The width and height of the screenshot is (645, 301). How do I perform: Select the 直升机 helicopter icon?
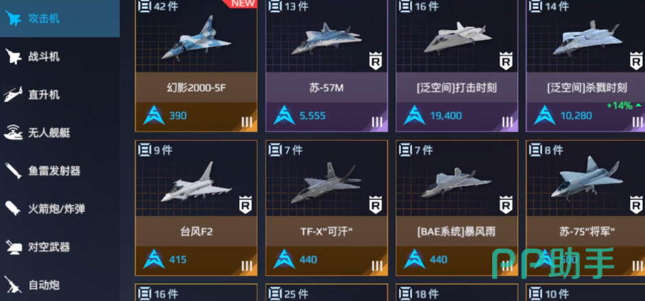click(x=13, y=95)
